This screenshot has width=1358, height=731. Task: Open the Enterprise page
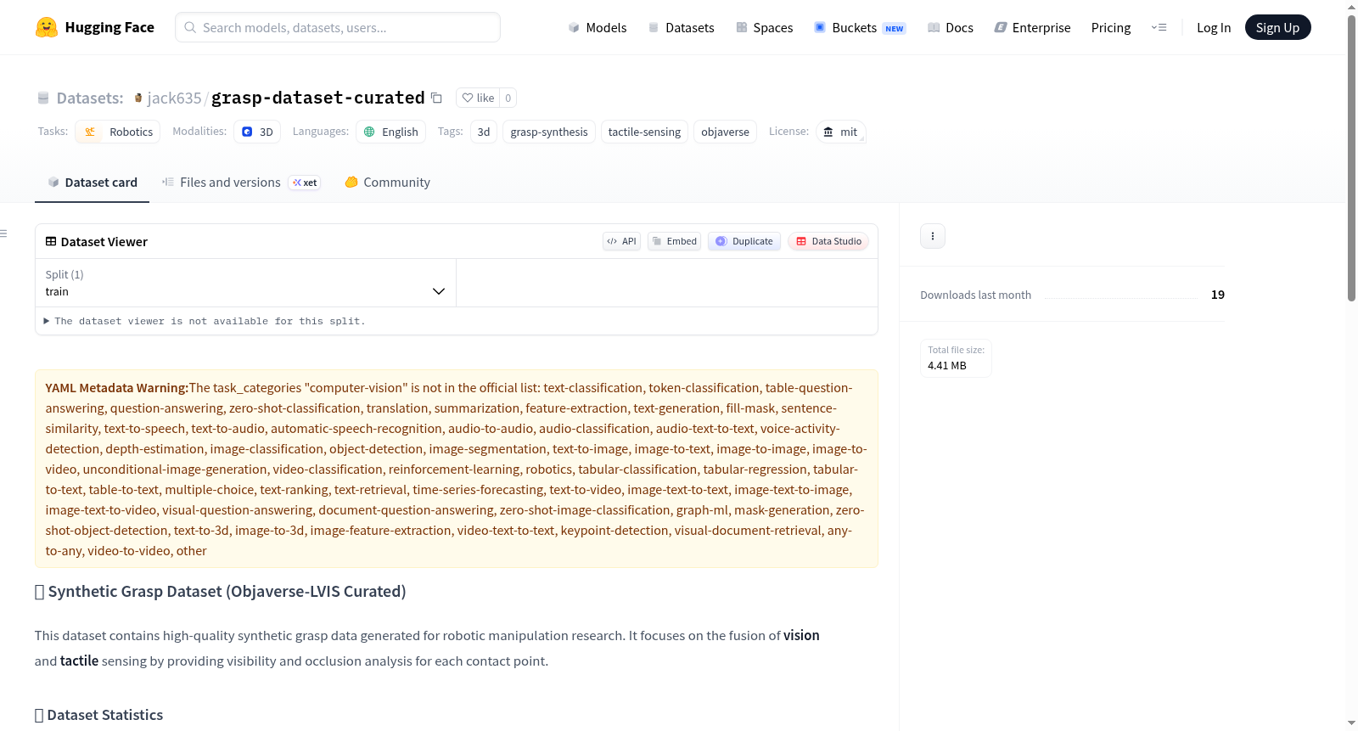(1032, 27)
